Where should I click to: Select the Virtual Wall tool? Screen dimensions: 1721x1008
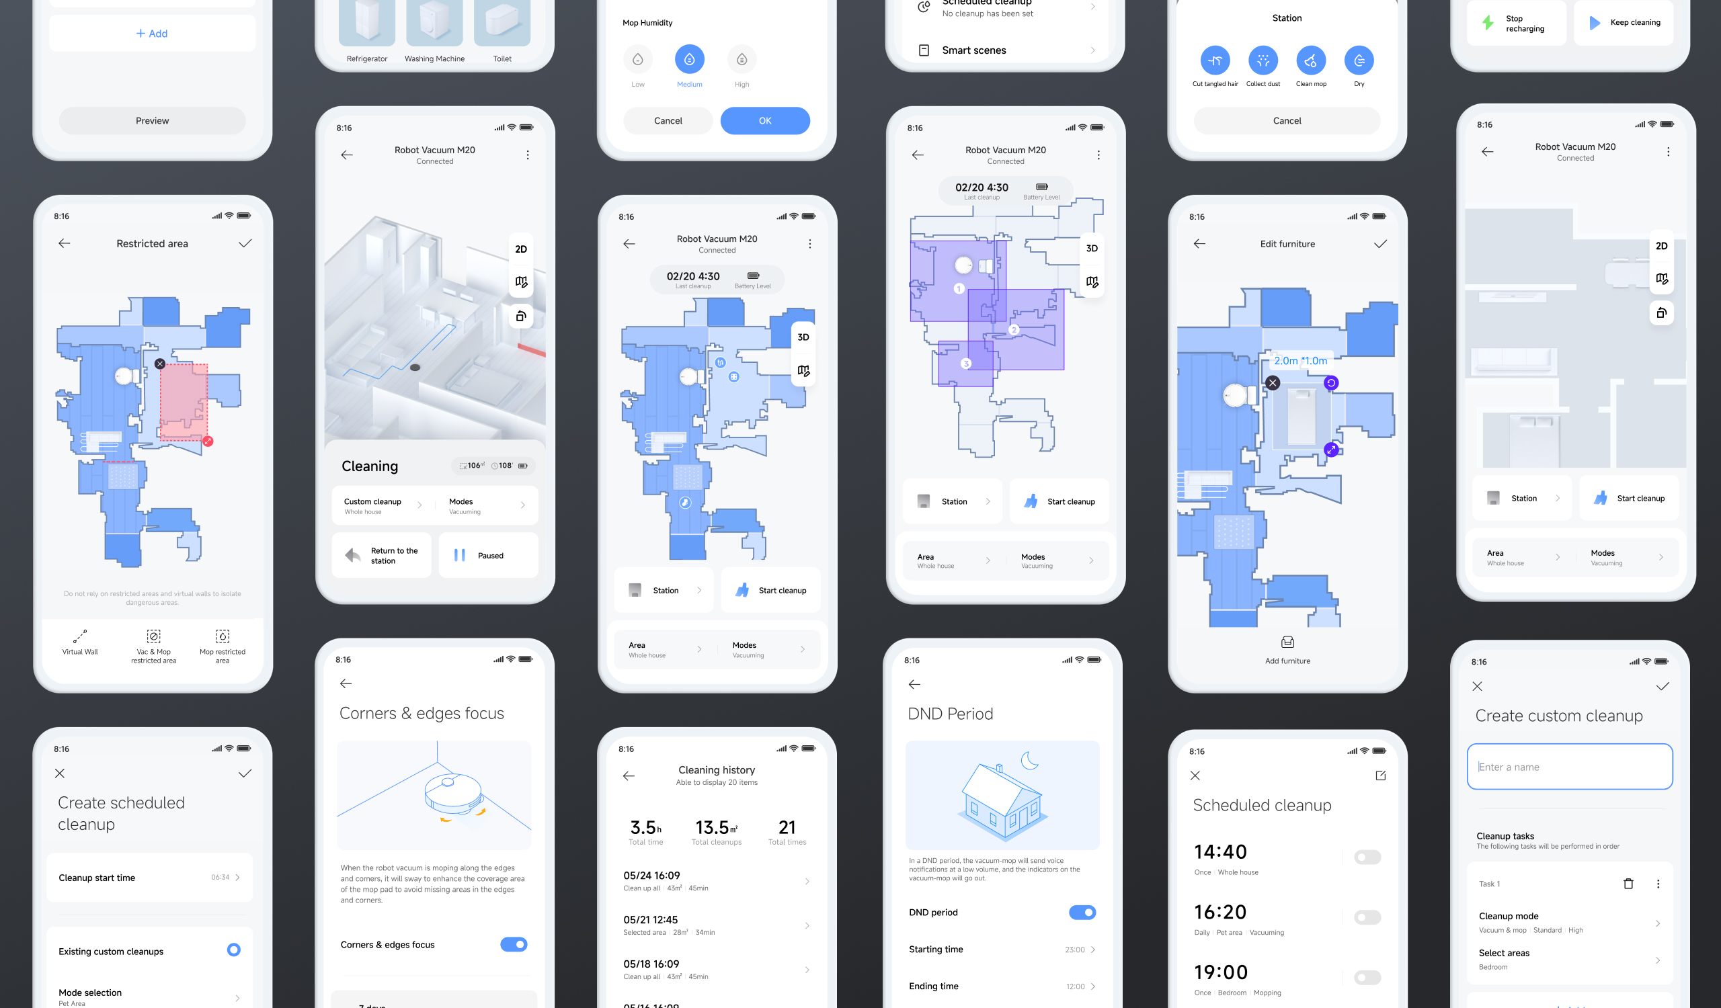(x=78, y=642)
